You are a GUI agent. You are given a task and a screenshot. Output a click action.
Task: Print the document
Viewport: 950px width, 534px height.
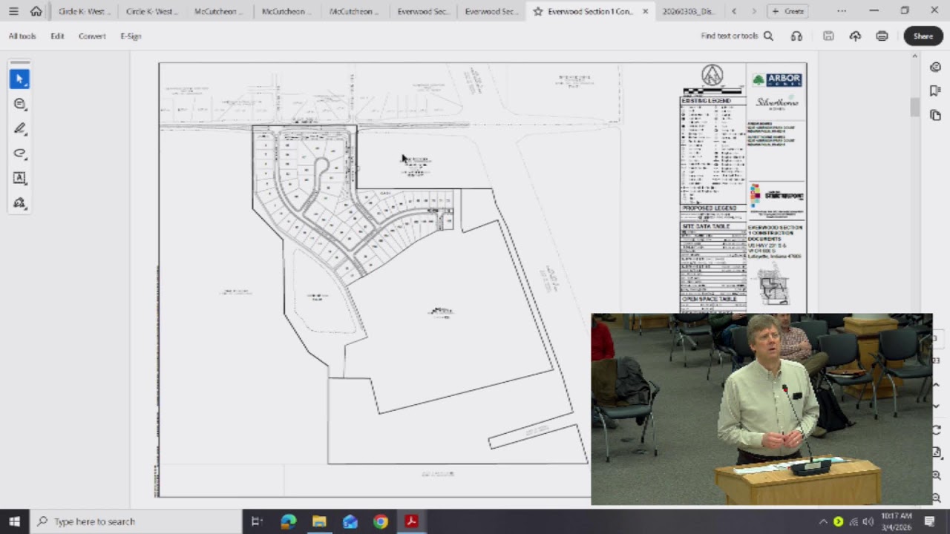pos(882,36)
